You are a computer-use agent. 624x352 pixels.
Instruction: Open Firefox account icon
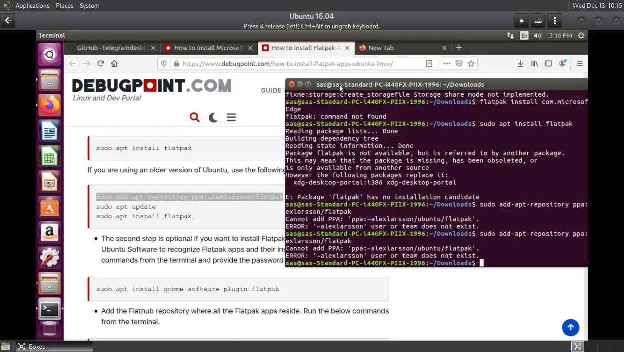563,64
